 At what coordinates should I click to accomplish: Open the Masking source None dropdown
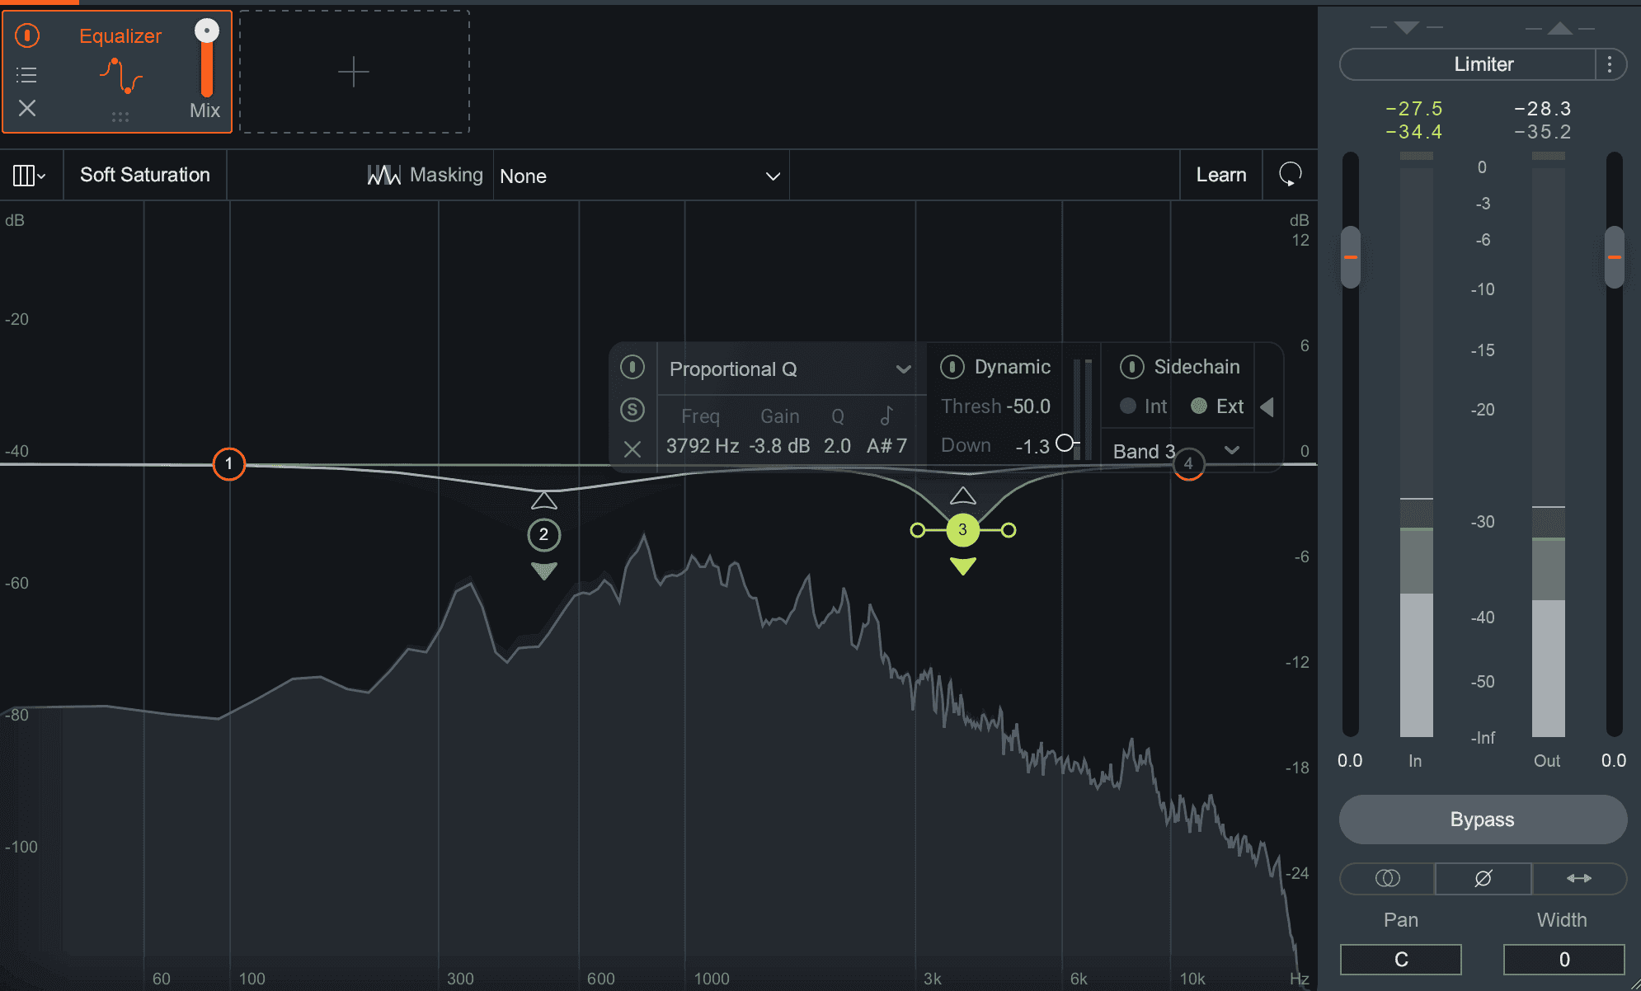(641, 176)
